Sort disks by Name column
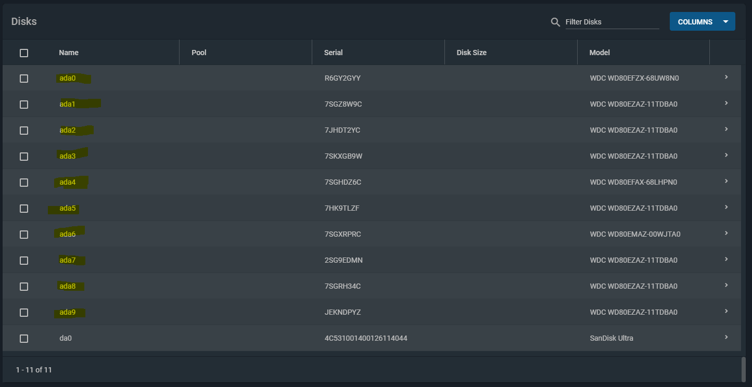The image size is (752, 387). [69, 53]
